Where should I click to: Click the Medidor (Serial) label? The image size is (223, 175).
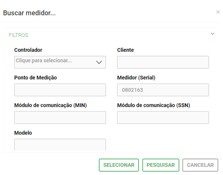point(136,78)
